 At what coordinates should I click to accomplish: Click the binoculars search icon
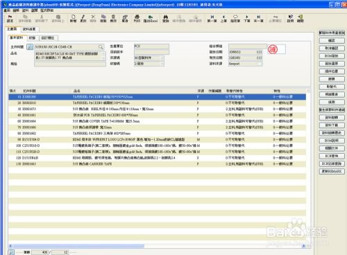click(x=166, y=19)
